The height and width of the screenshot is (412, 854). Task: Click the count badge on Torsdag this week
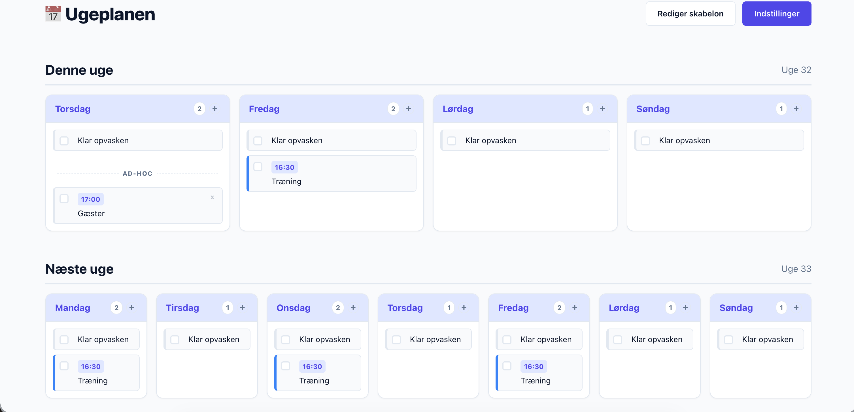coord(199,109)
